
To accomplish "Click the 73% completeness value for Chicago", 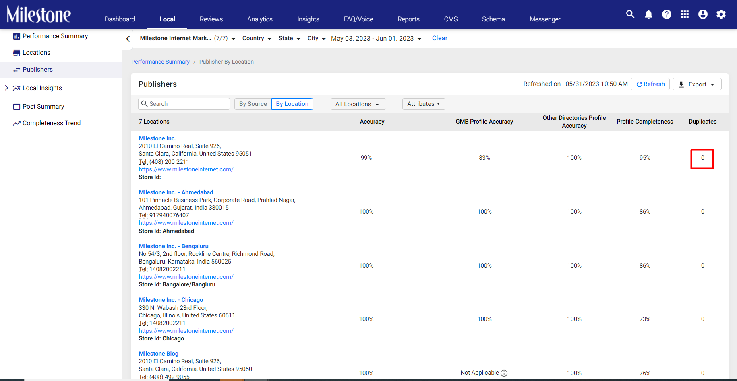I will pos(645,319).
